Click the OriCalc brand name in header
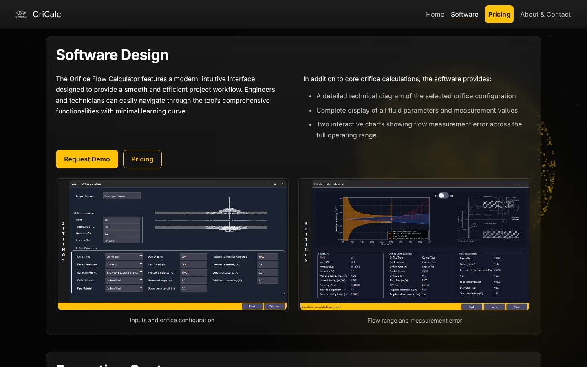587x367 pixels. tap(47, 14)
